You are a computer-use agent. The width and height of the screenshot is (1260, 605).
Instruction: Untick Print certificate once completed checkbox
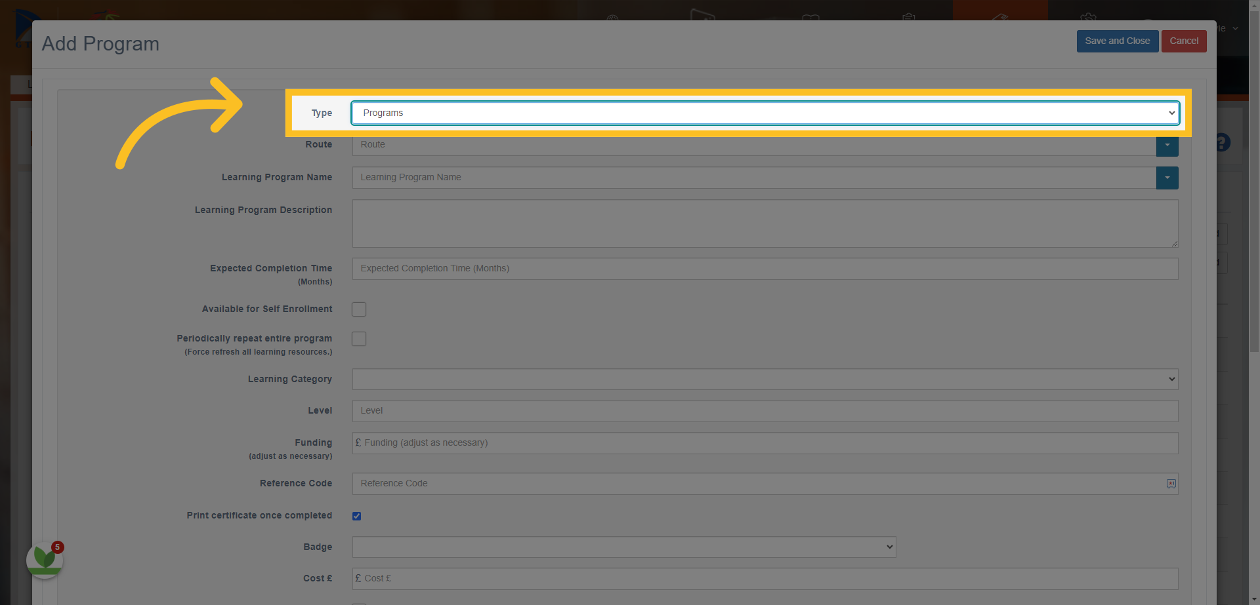(x=357, y=516)
